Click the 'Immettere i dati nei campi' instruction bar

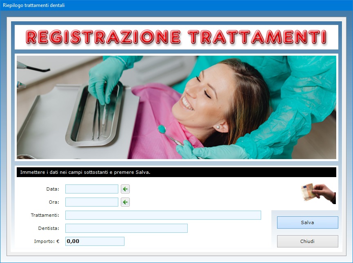click(176, 172)
